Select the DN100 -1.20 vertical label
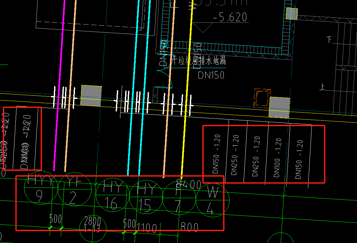Screen dimensions: 357x243 coord(277,158)
